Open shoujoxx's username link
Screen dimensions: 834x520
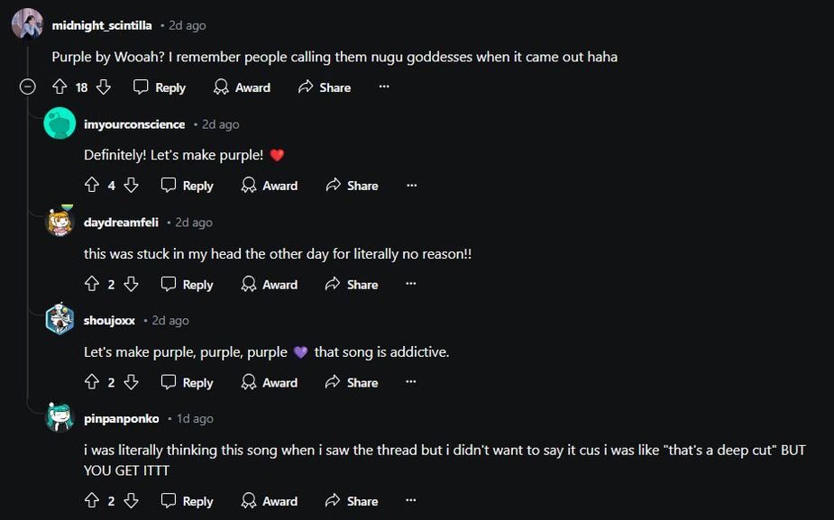click(x=109, y=320)
